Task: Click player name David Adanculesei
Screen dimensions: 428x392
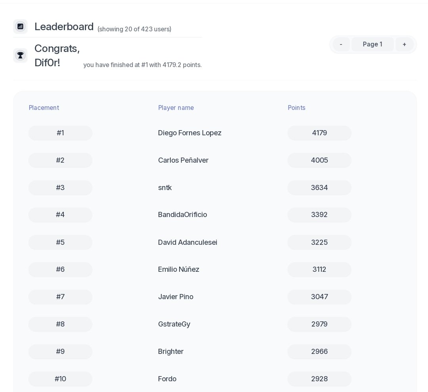Action: (187, 242)
